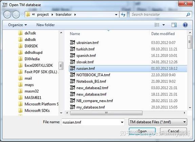Image resolution: width=195 pixels, height=142 pixels.
Task: Click the change view icon
Action: coord(157,25)
